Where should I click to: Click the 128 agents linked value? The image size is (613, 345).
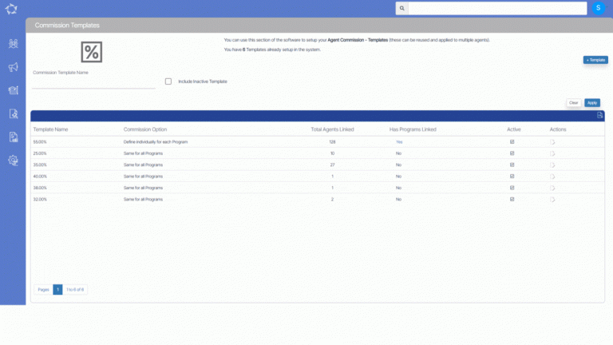pos(332,142)
